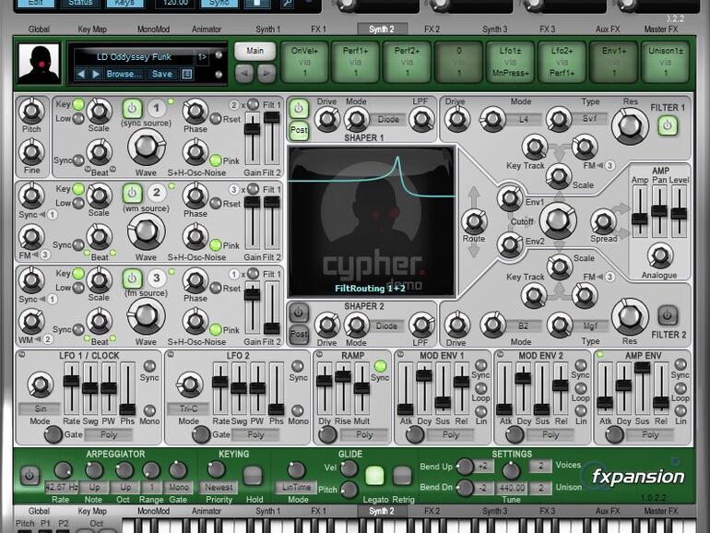710x533 pixels.
Task: Click the filter response display
Action: click(372, 221)
